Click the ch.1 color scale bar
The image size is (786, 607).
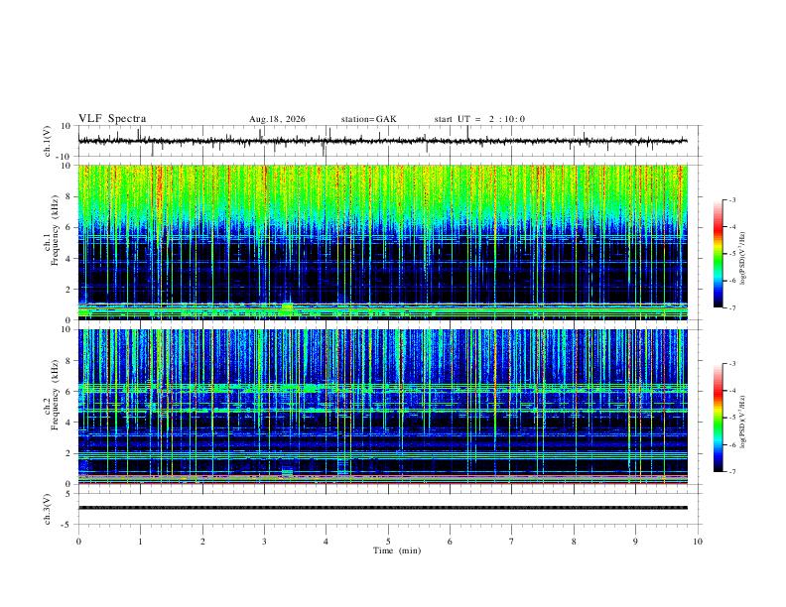[x=719, y=254]
